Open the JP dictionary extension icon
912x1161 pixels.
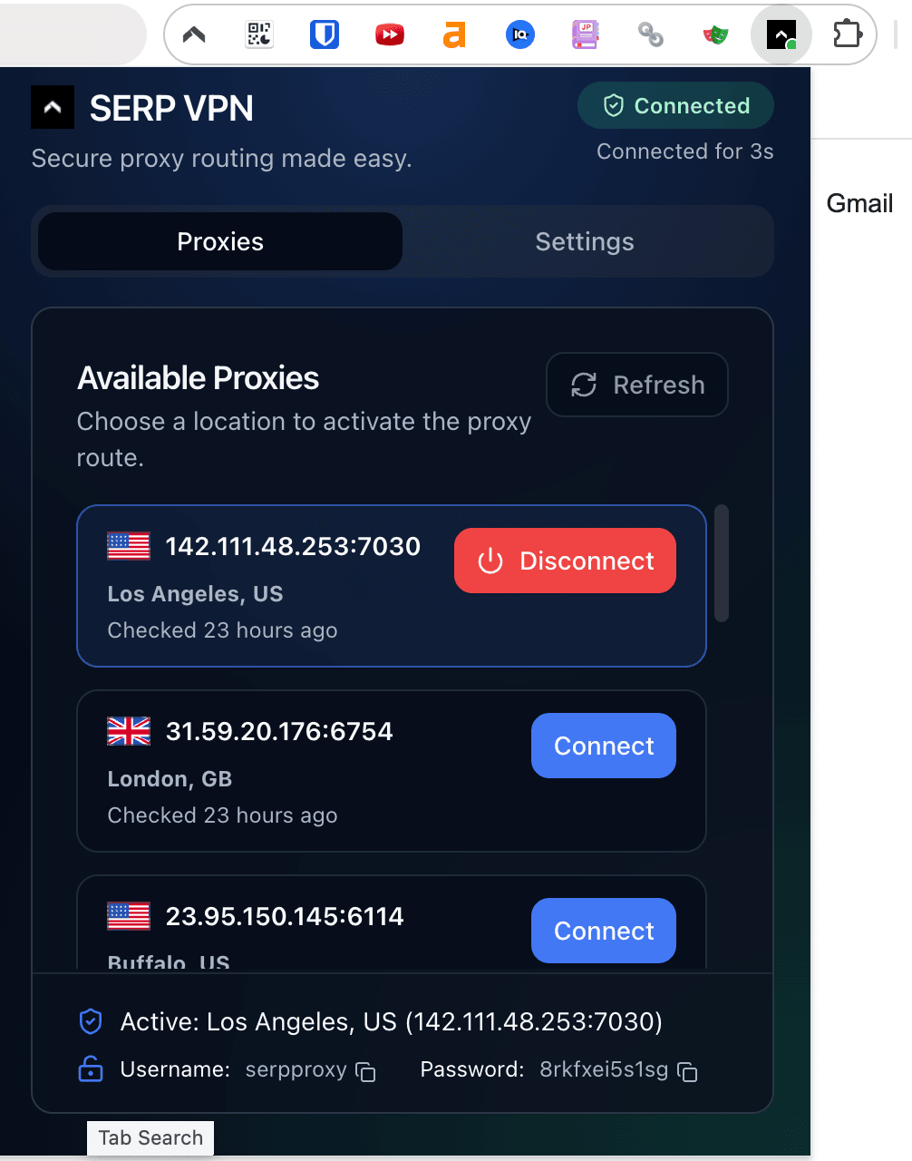[585, 34]
